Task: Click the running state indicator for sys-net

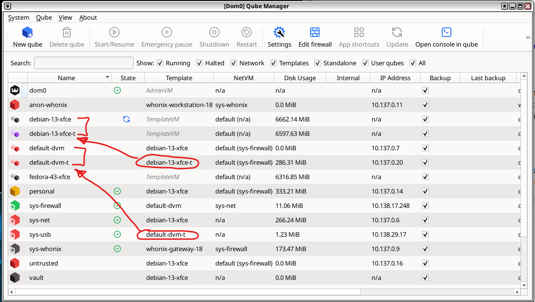Action: coord(117,220)
